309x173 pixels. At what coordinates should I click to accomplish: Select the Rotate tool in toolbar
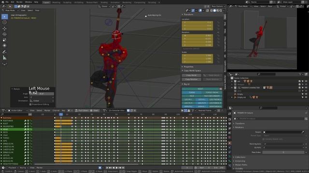click(x=4, y=34)
